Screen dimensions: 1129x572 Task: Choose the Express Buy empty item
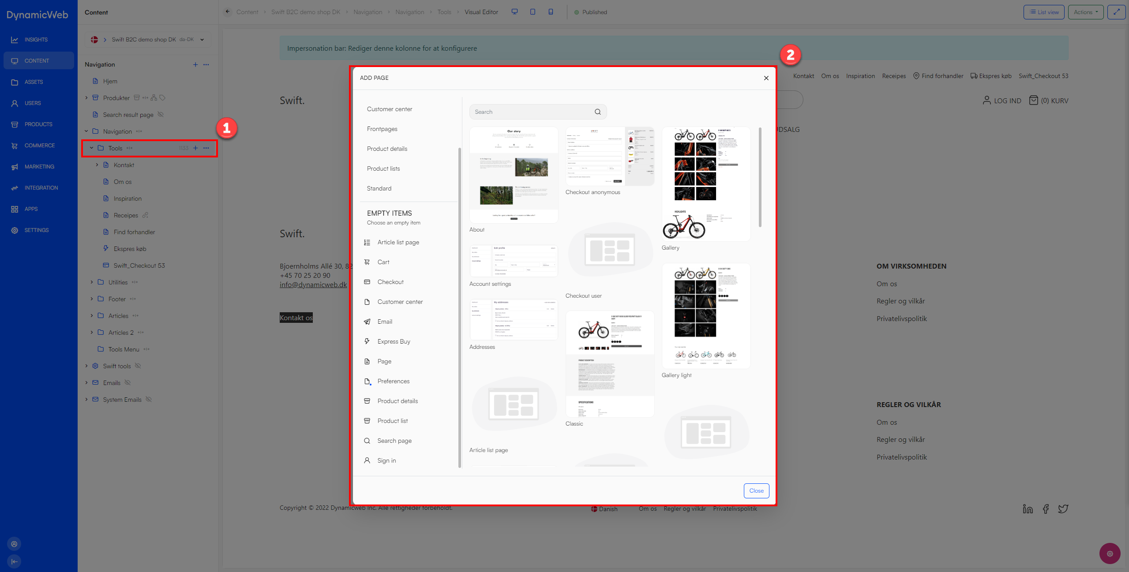[394, 341]
